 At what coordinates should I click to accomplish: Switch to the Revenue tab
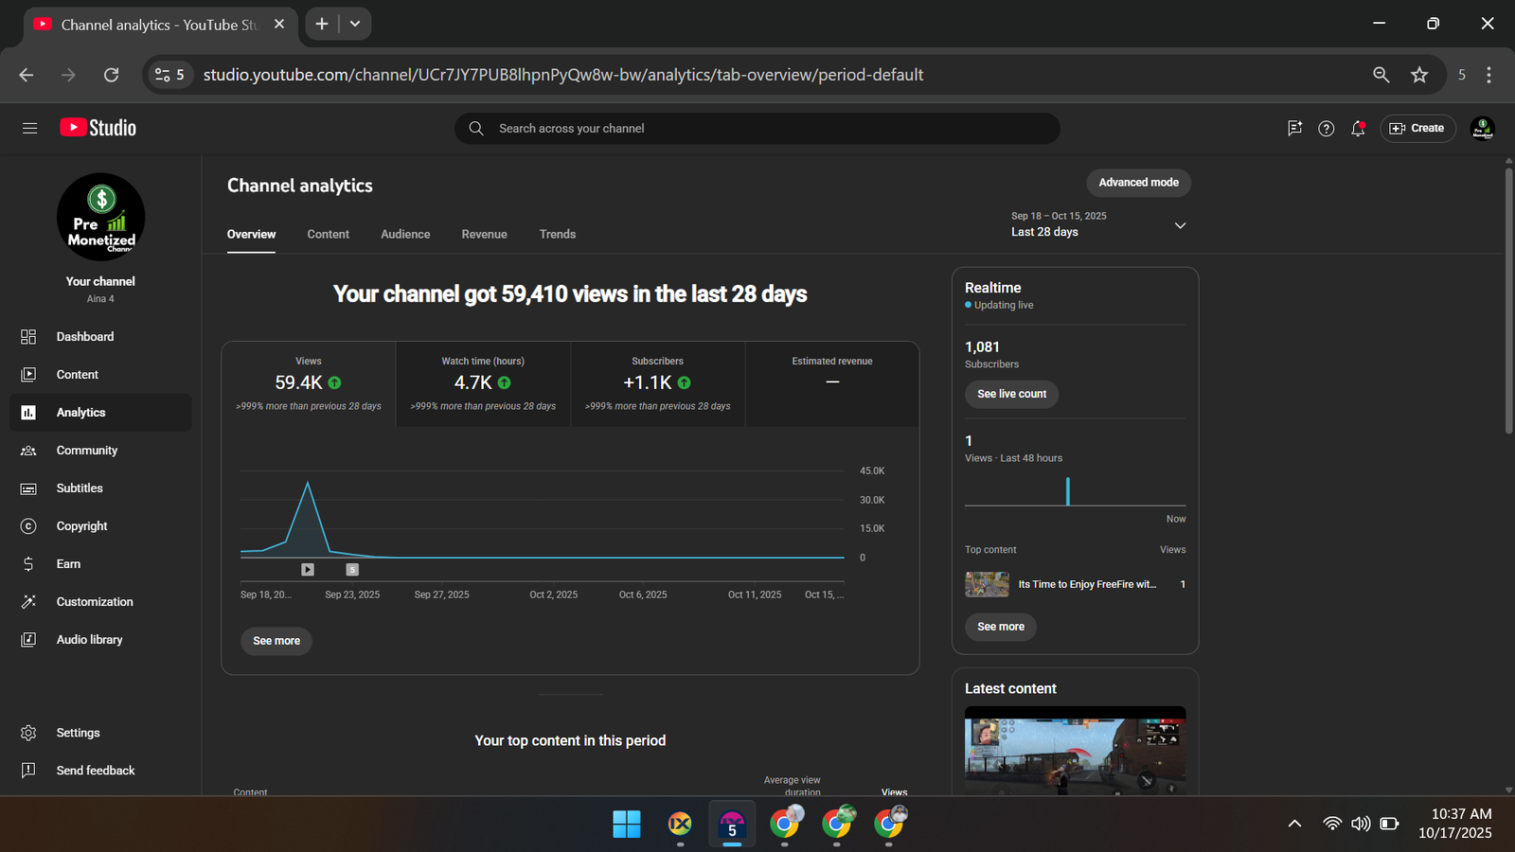[x=484, y=234]
